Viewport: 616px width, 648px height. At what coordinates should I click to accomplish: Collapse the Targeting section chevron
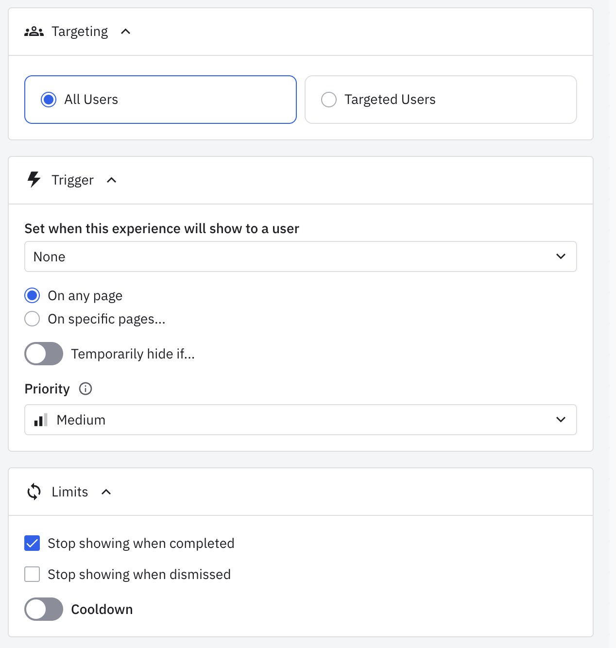point(126,32)
